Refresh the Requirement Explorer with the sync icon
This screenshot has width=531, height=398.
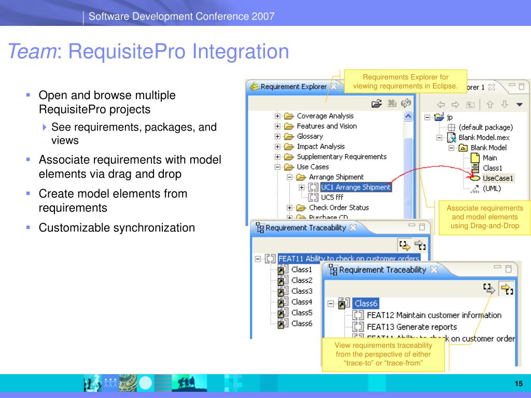[x=406, y=103]
